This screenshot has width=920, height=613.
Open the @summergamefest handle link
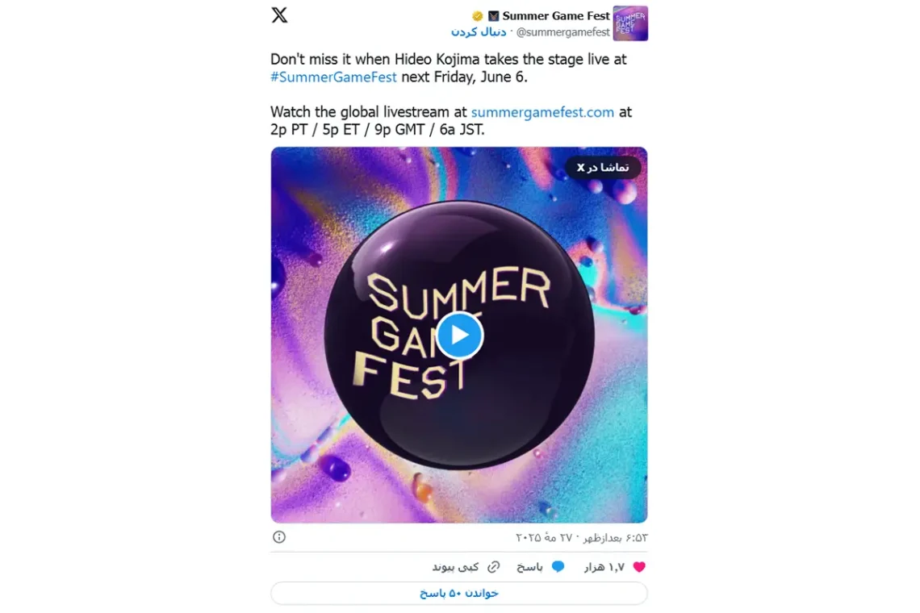(562, 32)
